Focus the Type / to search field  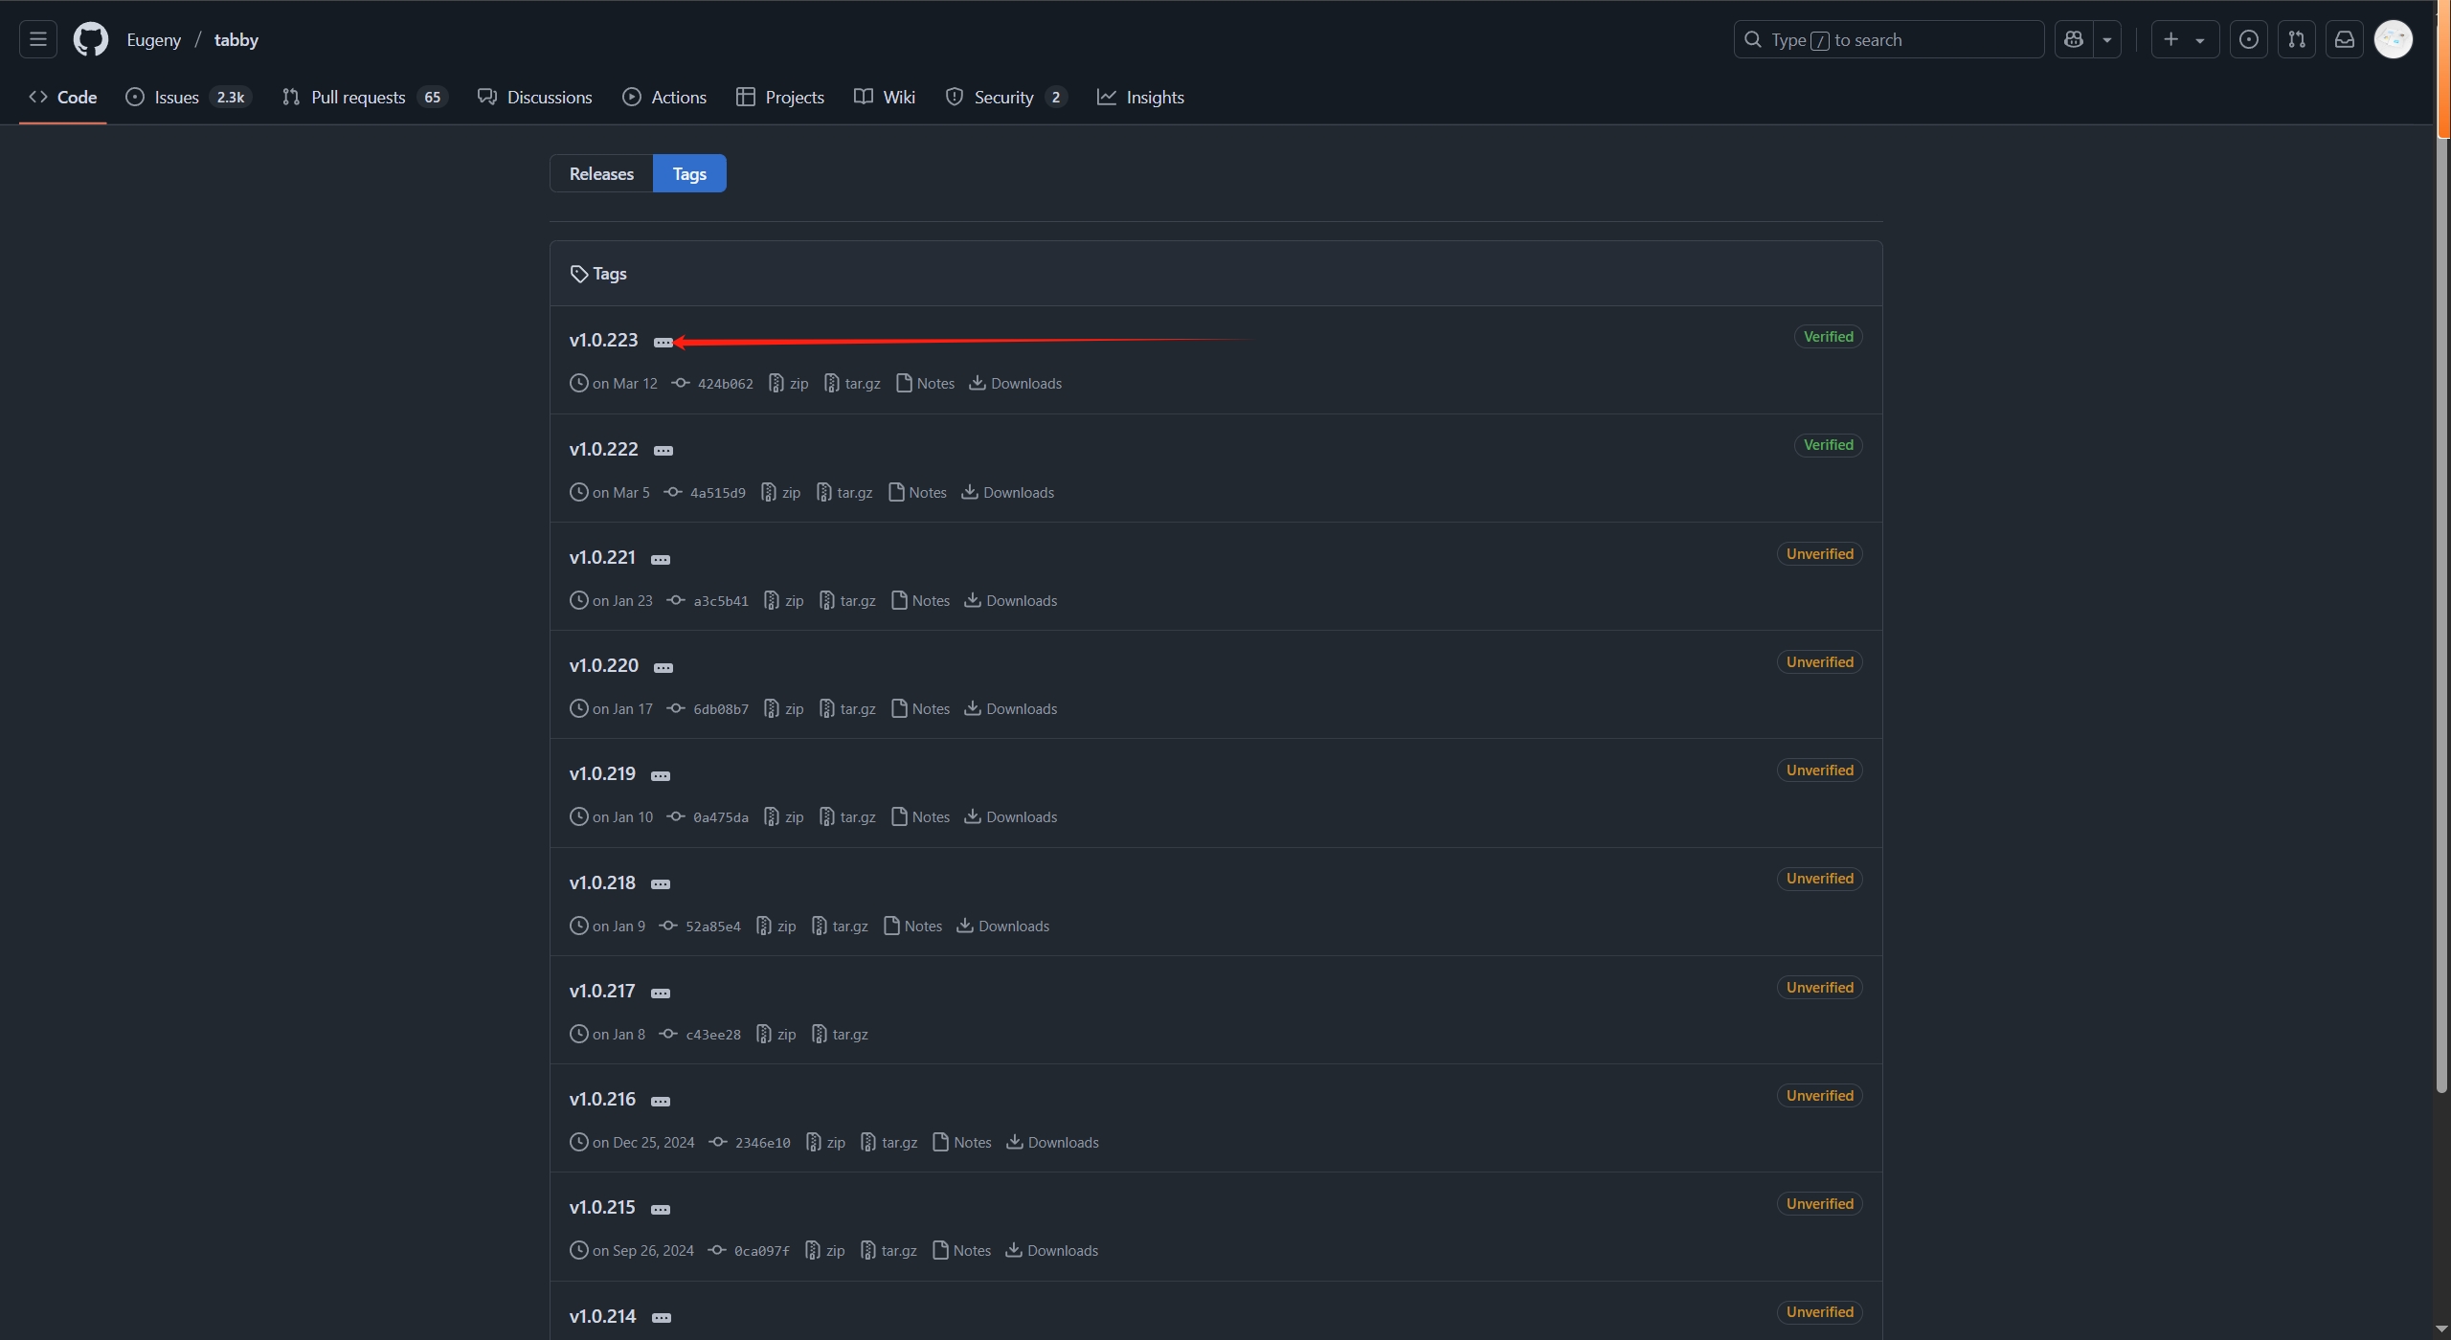pos(1888,39)
